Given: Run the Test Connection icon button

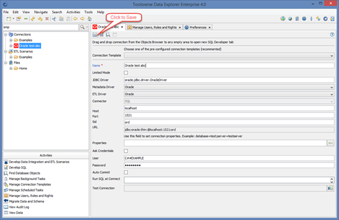Looking at the screenshot, I should pyautogui.click(x=331, y=188).
